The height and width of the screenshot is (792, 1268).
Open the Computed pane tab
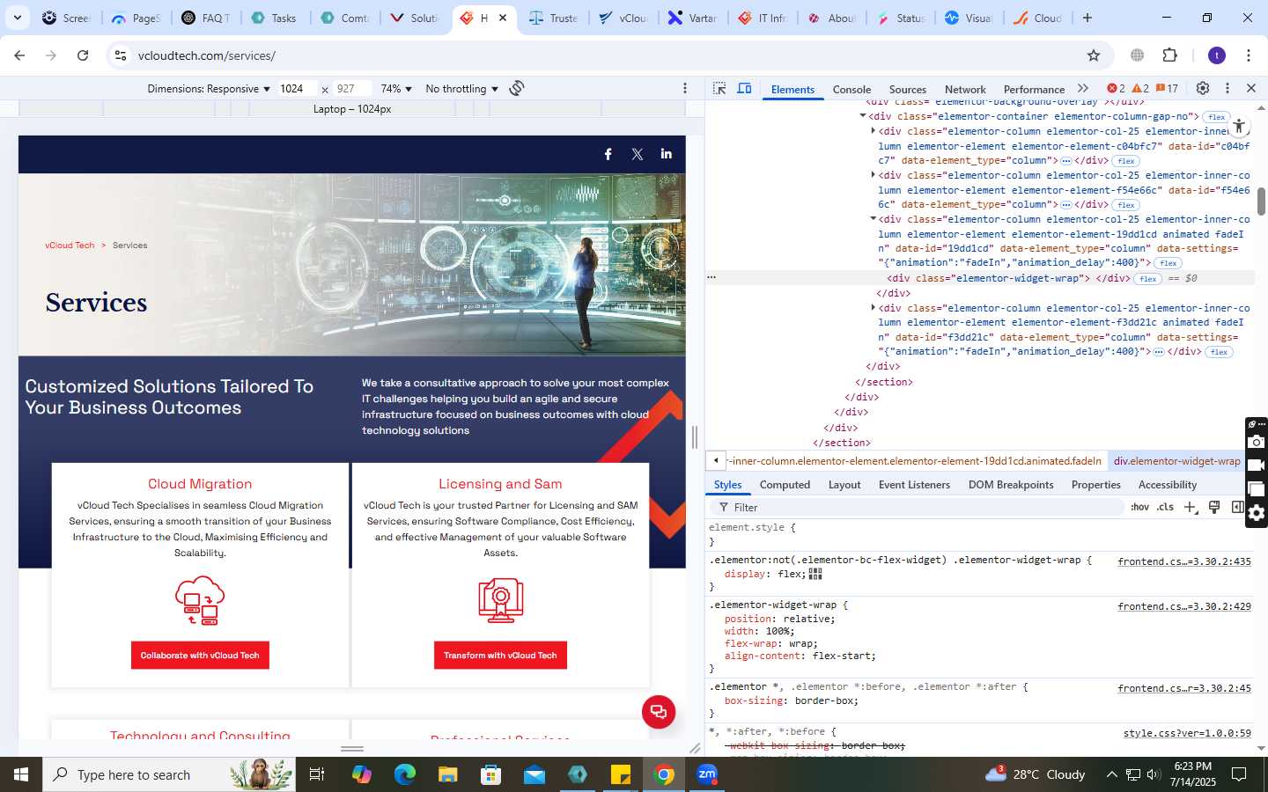pyautogui.click(x=785, y=485)
